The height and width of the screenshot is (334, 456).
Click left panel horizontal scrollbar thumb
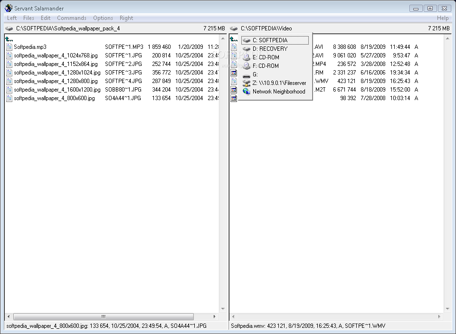[x=103, y=316]
